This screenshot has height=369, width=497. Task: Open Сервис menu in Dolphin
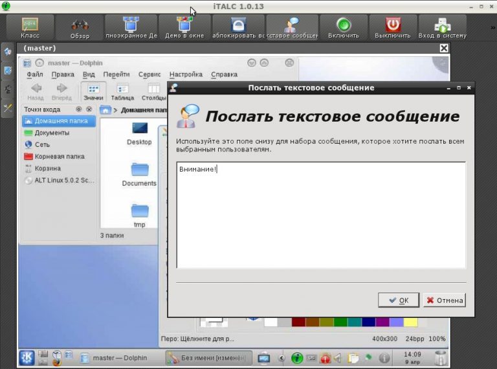[149, 74]
